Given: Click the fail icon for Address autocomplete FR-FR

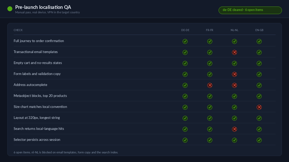Looking at the screenshot, I should [x=210, y=85].
